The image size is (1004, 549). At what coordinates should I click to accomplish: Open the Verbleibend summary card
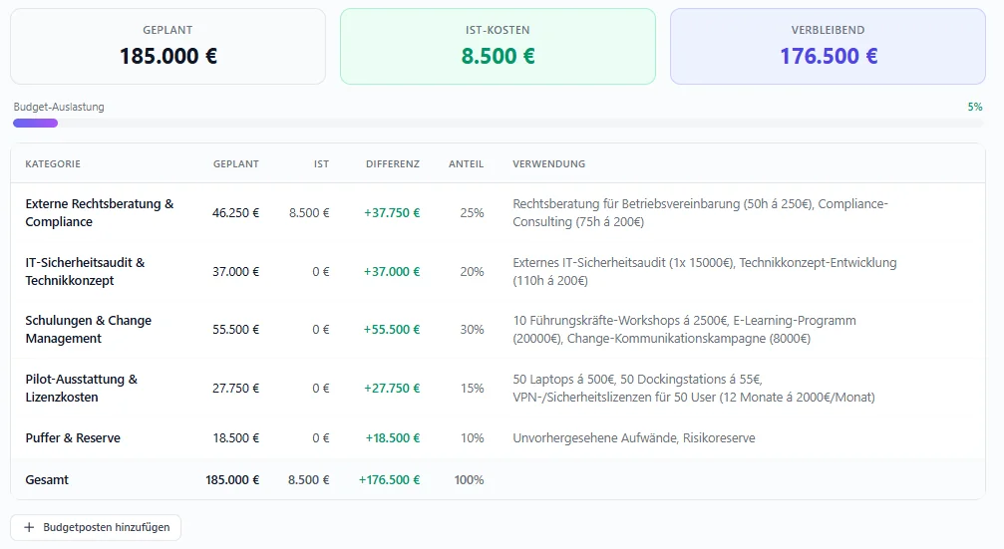pyautogui.click(x=828, y=46)
